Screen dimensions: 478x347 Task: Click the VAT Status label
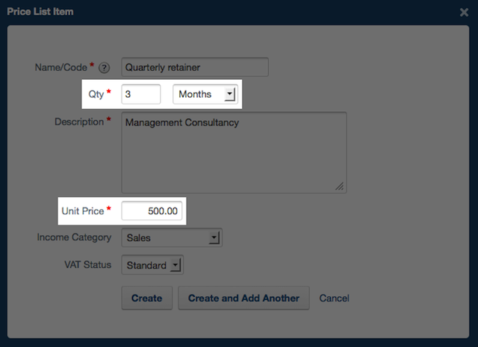(x=87, y=265)
